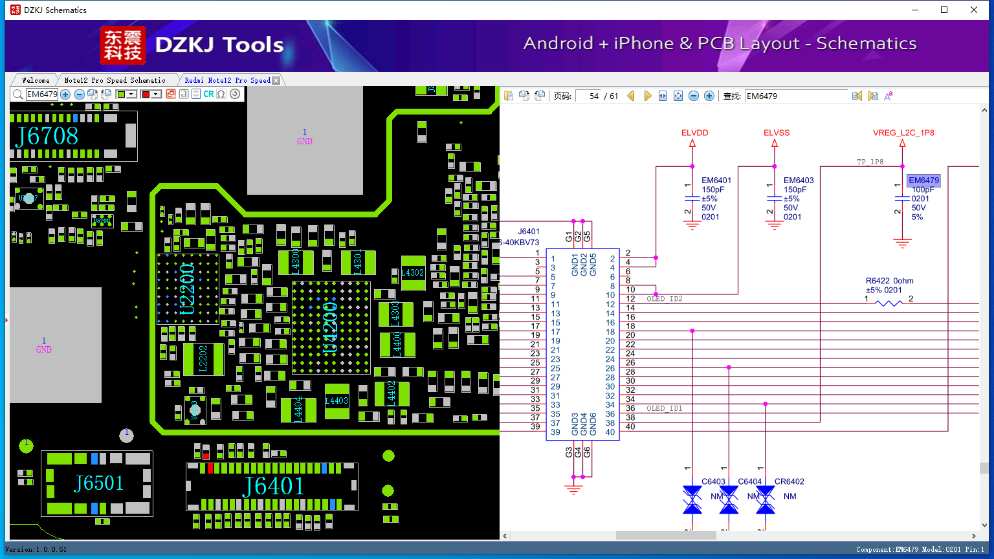Image resolution: width=994 pixels, height=559 pixels.
Task: Rotate schematic page counter-clockwise
Action: pos(540,96)
